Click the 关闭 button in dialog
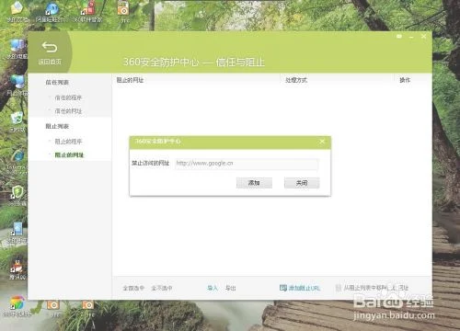 302,183
